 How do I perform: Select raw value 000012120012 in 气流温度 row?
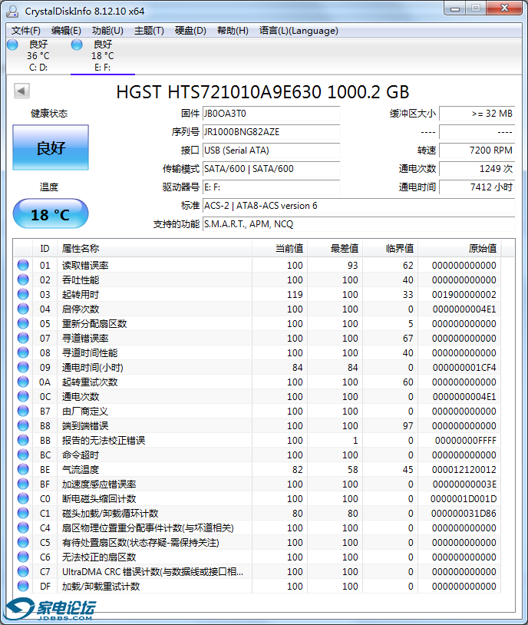pyautogui.click(x=464, y=470)
